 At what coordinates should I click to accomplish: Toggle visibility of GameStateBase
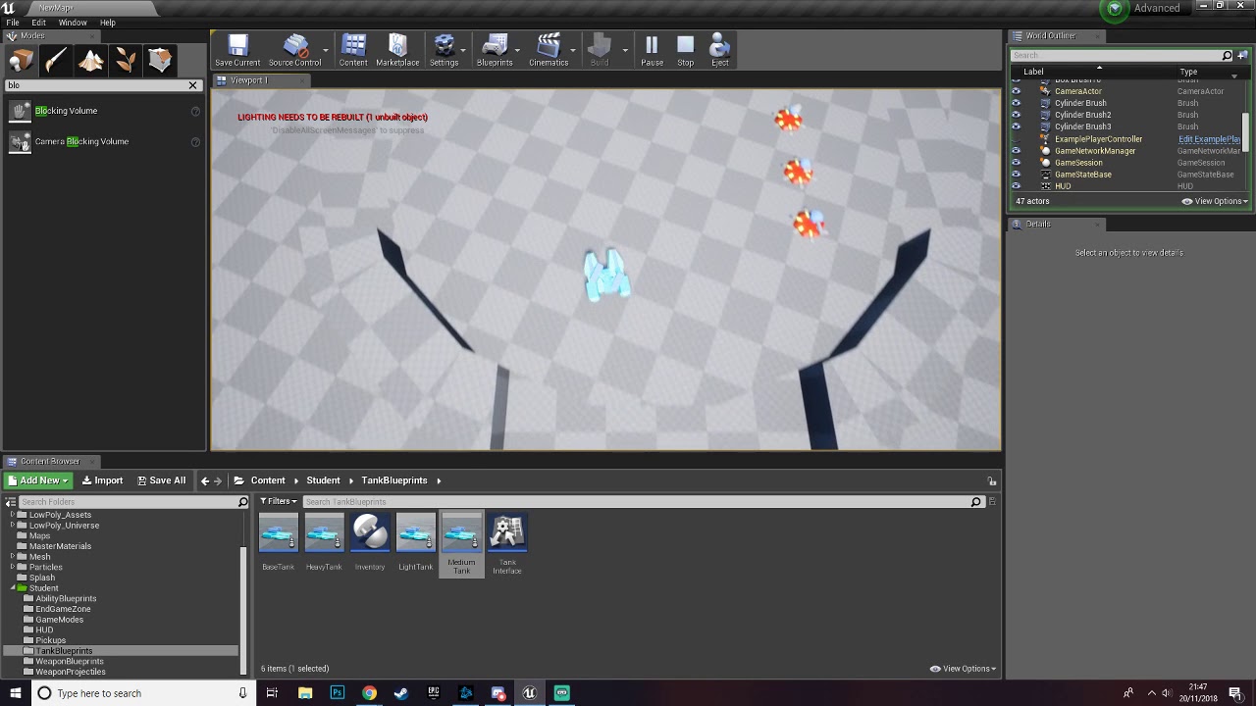(x=1016, y=175)
